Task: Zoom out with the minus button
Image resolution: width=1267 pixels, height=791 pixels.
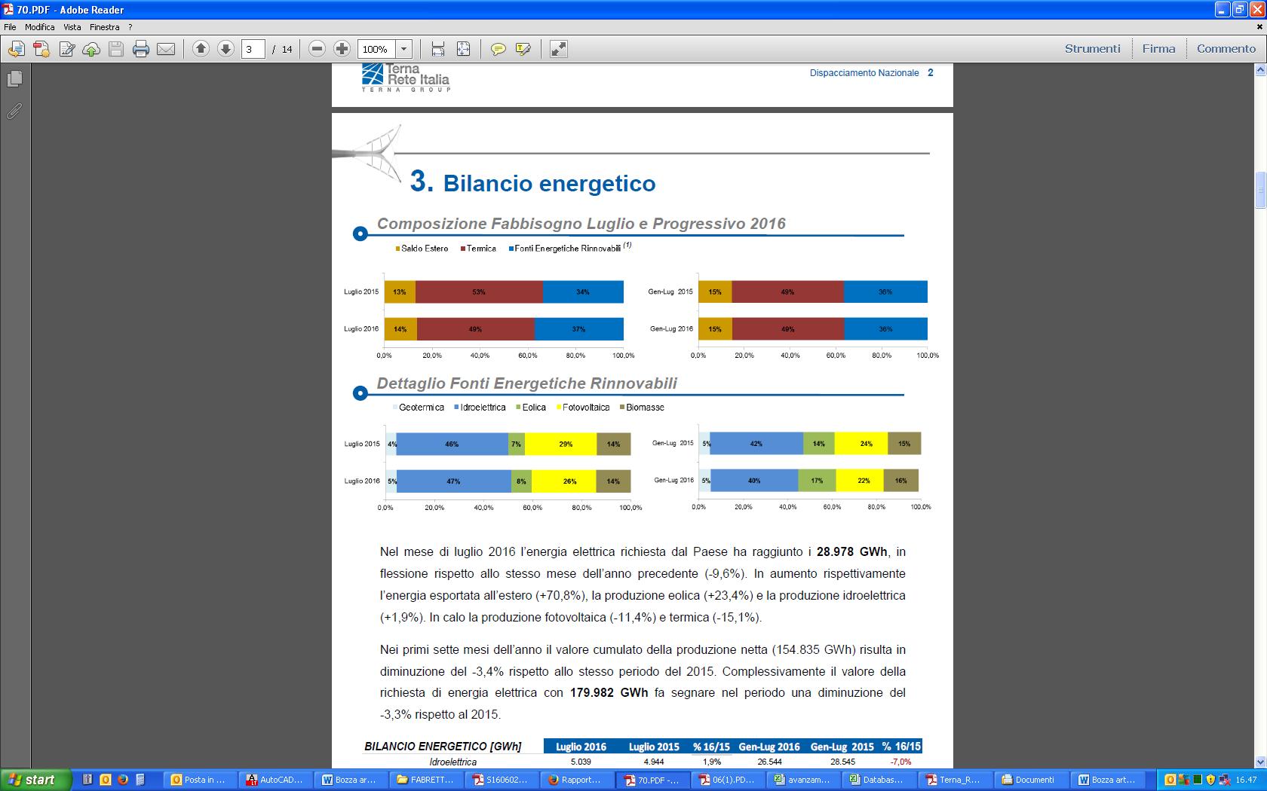Action: coord(318,49)
